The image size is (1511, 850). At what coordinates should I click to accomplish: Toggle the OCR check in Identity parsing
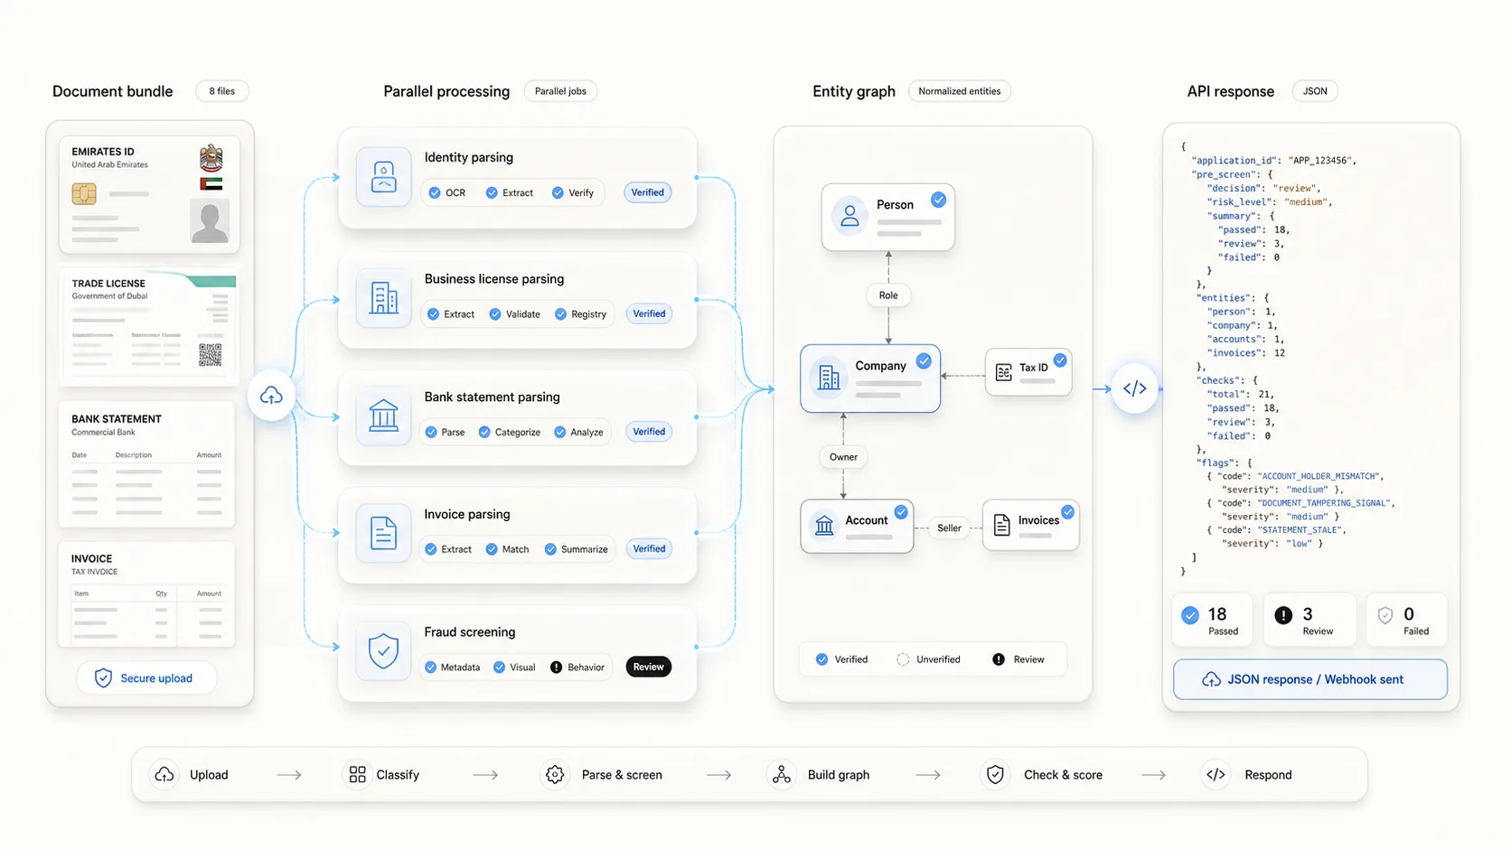point(435,192)
